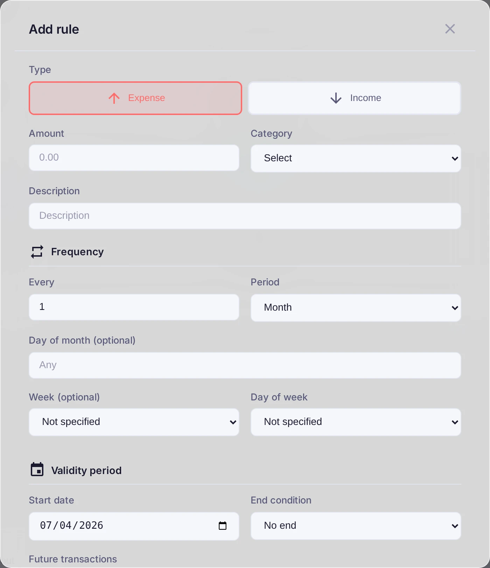Open the End condition No end dropdown
Image resolution: width=490 pixels, height=568 pixels.
click(x=356, y=526)
